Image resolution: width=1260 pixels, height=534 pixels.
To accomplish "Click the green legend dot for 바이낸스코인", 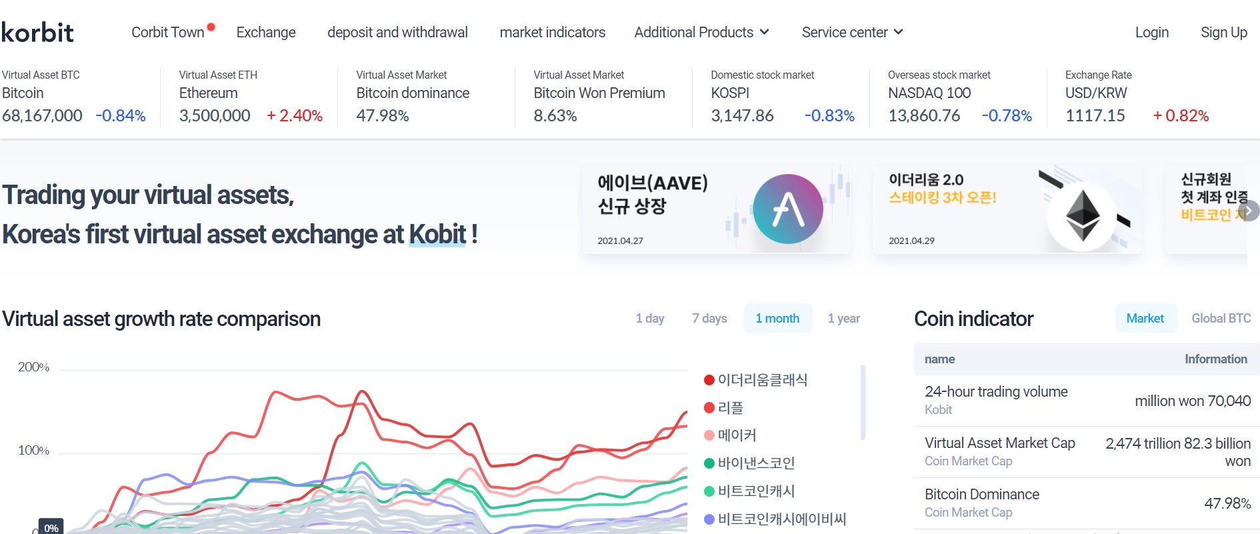I will click(x=708, y=463).
